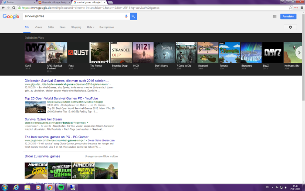Open the volume control in system tray
Viewport: 305px width, 191px height.
(x=285, y=188)
